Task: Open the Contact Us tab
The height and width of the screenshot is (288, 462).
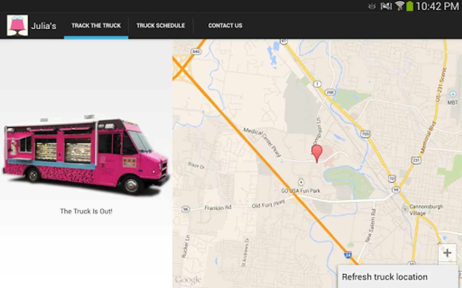Action: [225, 26]
